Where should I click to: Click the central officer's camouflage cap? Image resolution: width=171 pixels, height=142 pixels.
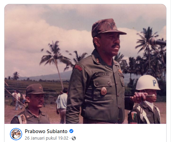pos(108,27)
